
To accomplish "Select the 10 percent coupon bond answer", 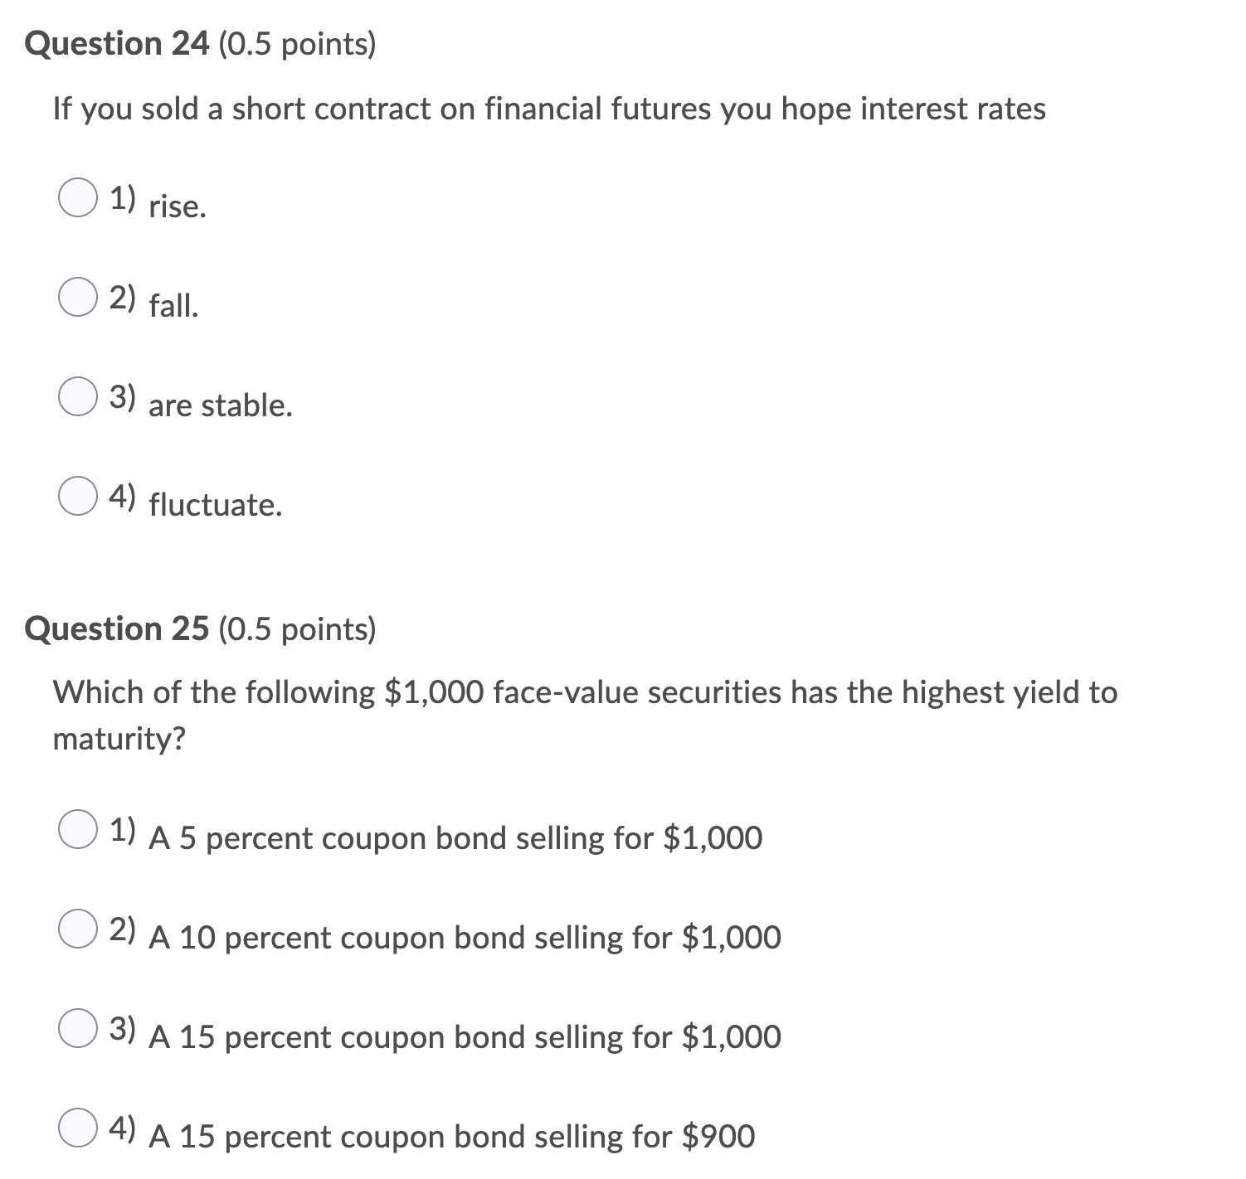I will point(79,929).
